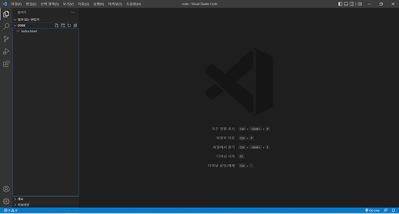Open notifications bell in status bar
This screenshot has width=399, height=214.
click(x=393, y=210)
